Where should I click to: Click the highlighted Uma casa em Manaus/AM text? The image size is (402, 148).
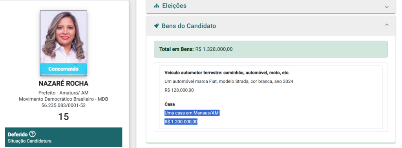click(192, 113)
